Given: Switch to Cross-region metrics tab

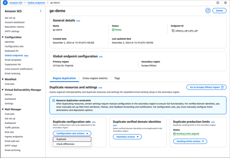Looking at the screenshot, I should [95, 78].
